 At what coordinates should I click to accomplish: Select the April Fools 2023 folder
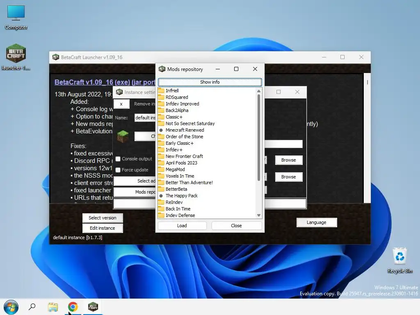point(178,163)
